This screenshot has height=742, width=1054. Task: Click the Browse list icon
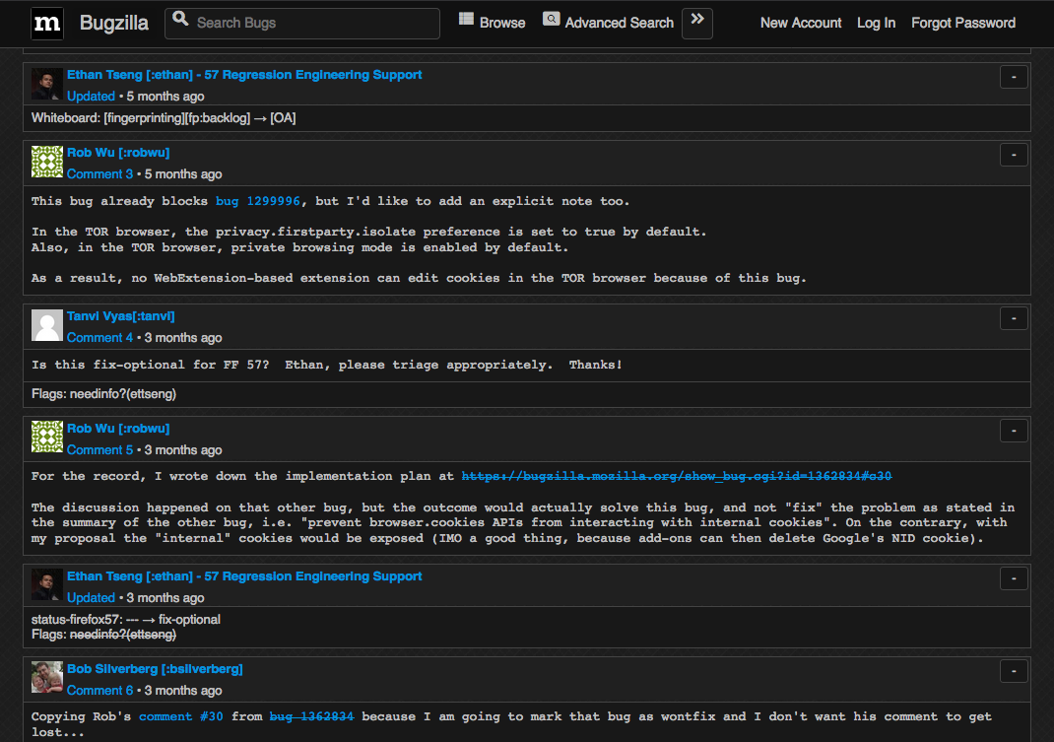466,19
